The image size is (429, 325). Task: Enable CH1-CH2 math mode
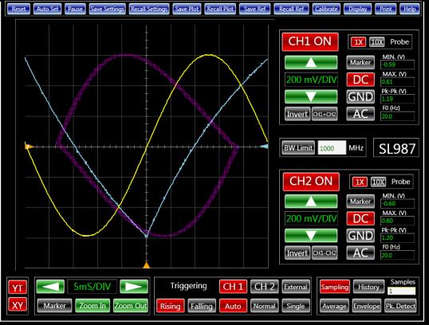(325, 253)
